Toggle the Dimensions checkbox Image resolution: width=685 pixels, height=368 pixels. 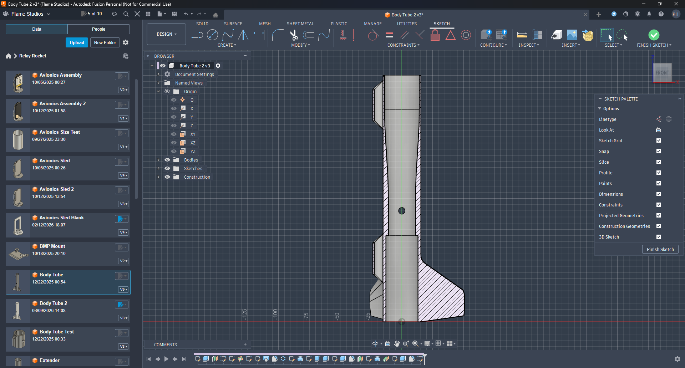click(659, 194)
